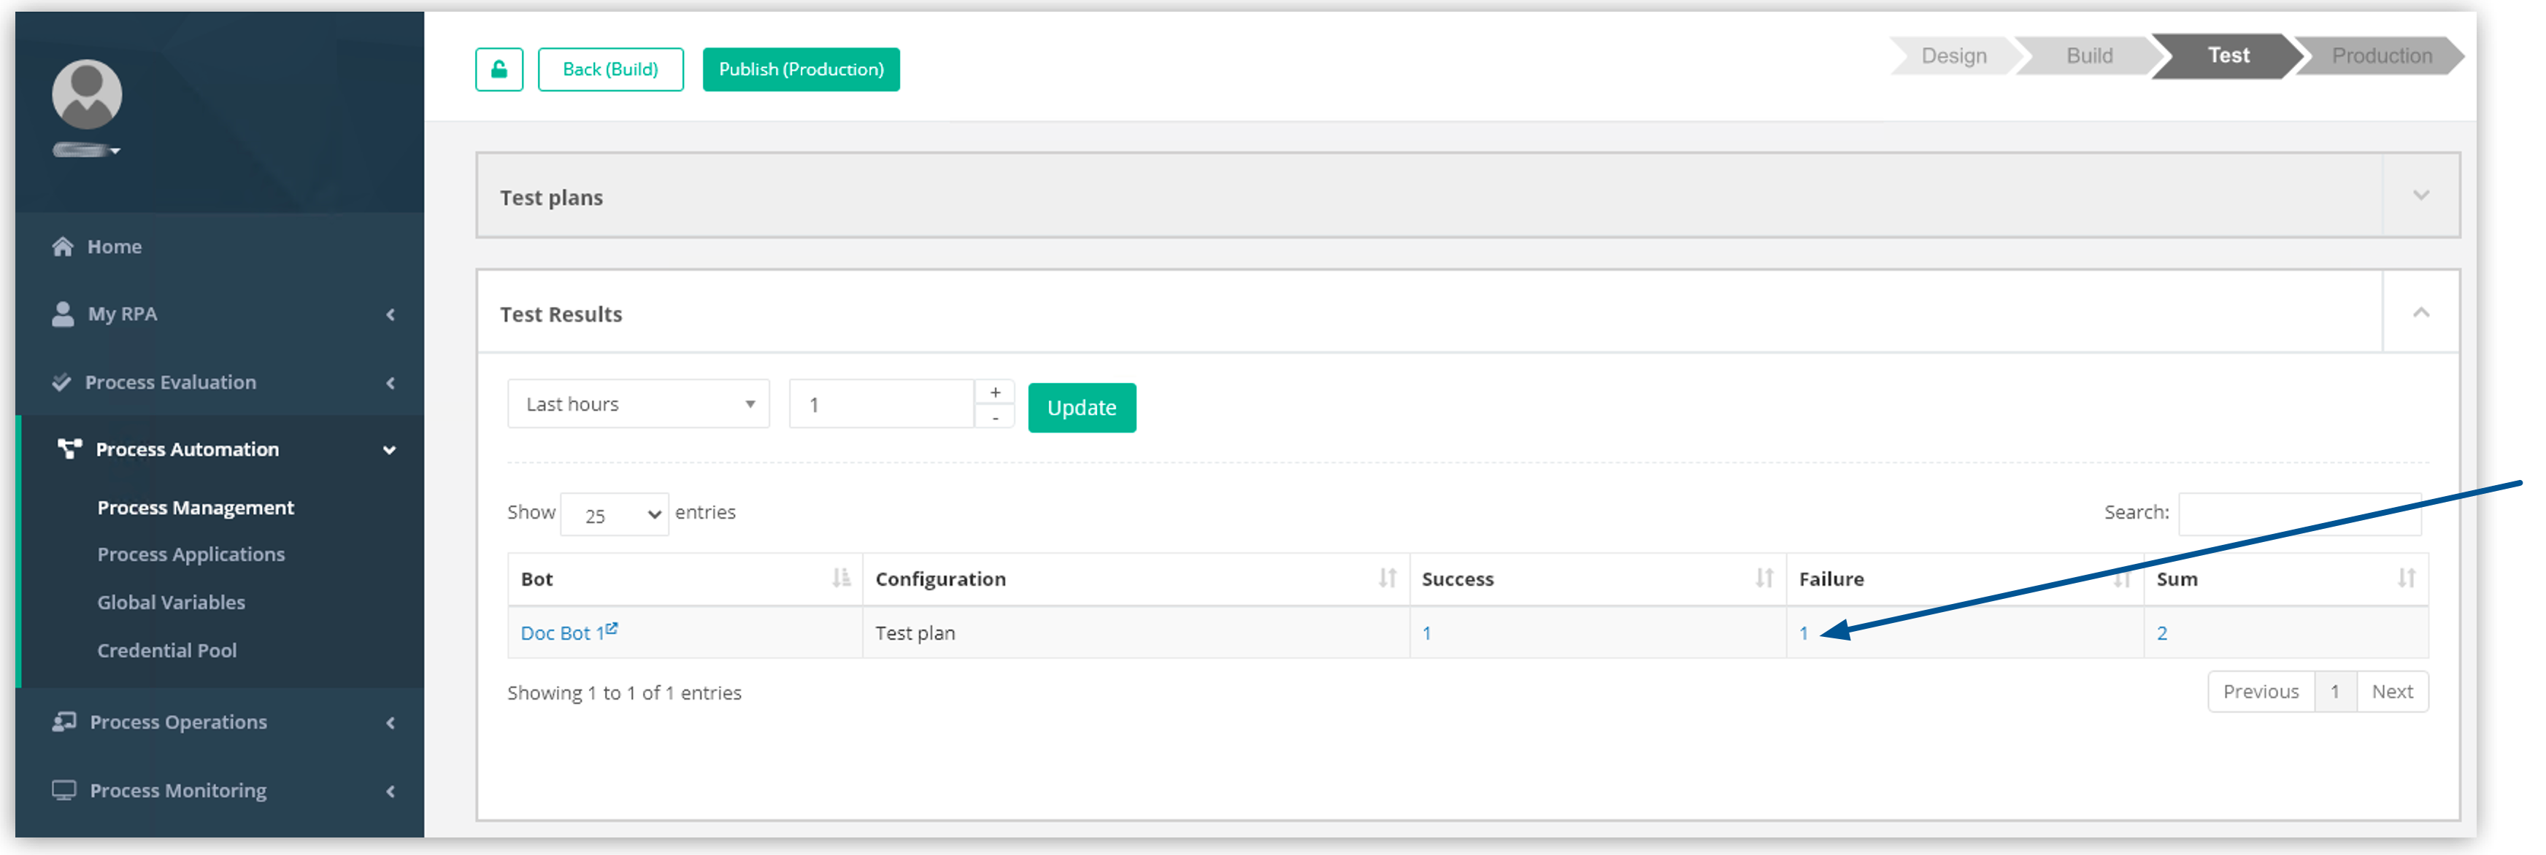Open the Last hours dropdown

click(x=637, y=403)
